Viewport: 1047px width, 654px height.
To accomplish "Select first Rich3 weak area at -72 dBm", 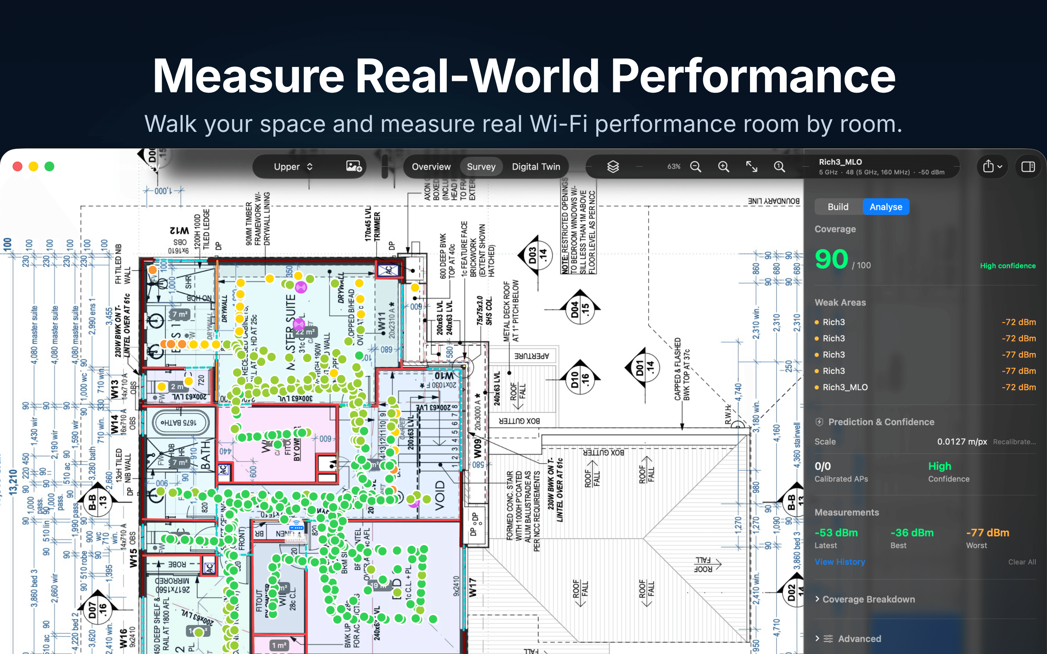I will [925, 322].
